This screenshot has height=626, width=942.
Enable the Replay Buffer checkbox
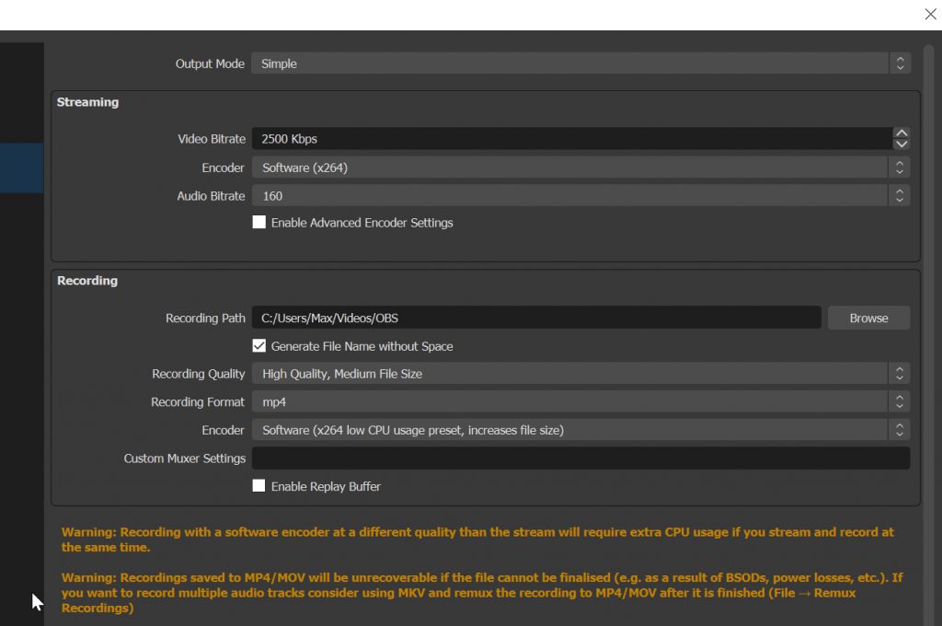pos(259,486)
